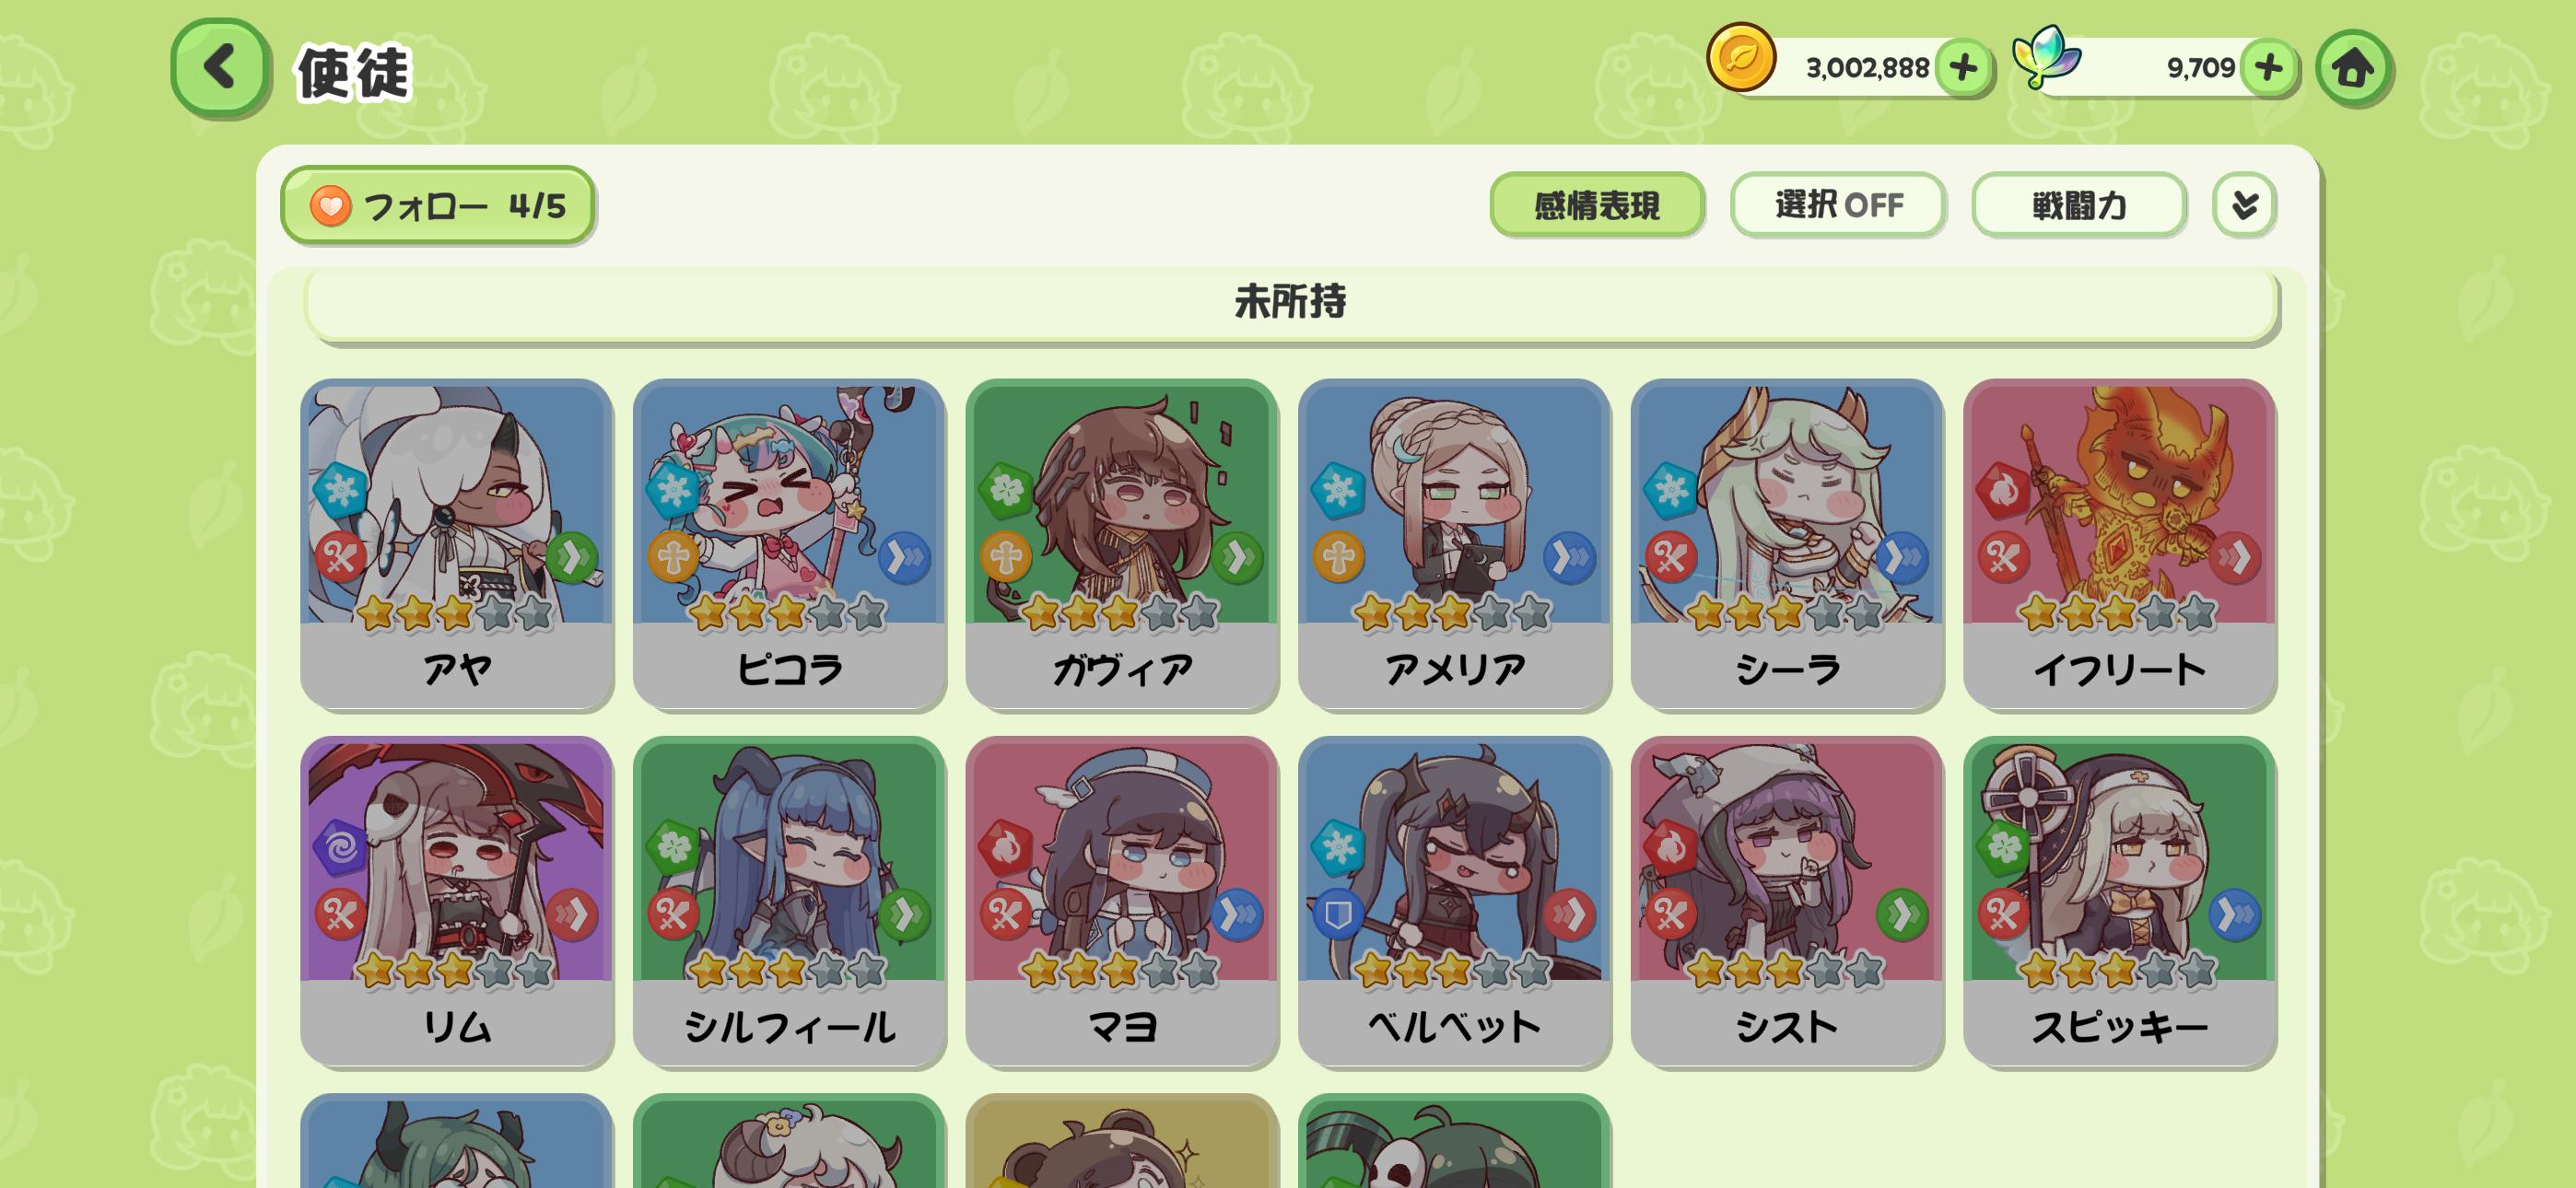2576x1188 pixels.
Task: Open the リム character card
Action: tap(457, 901)
